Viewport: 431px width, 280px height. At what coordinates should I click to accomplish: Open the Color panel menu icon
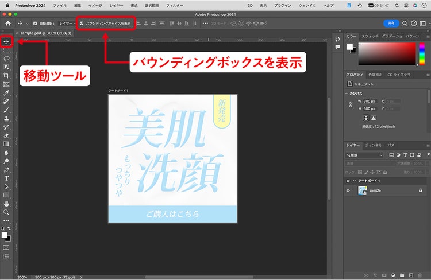tap(428, 37)
